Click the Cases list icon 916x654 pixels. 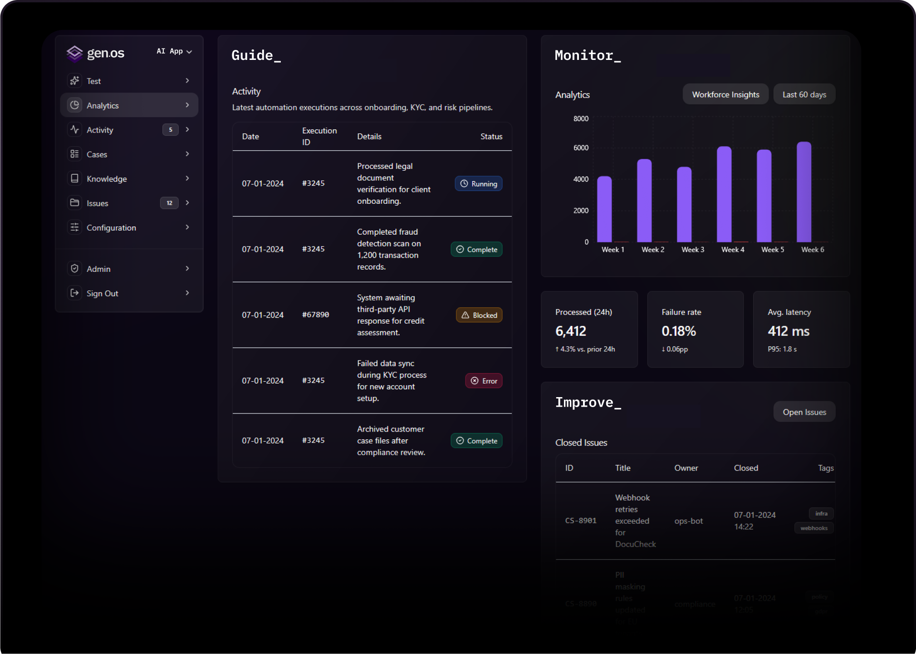click(75, 154)
